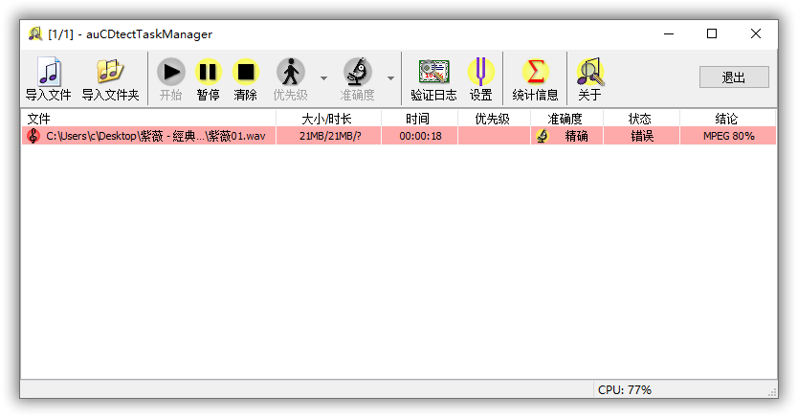Sort by the 文件 column header
798x418 pixels.
[x=148, y=119]
